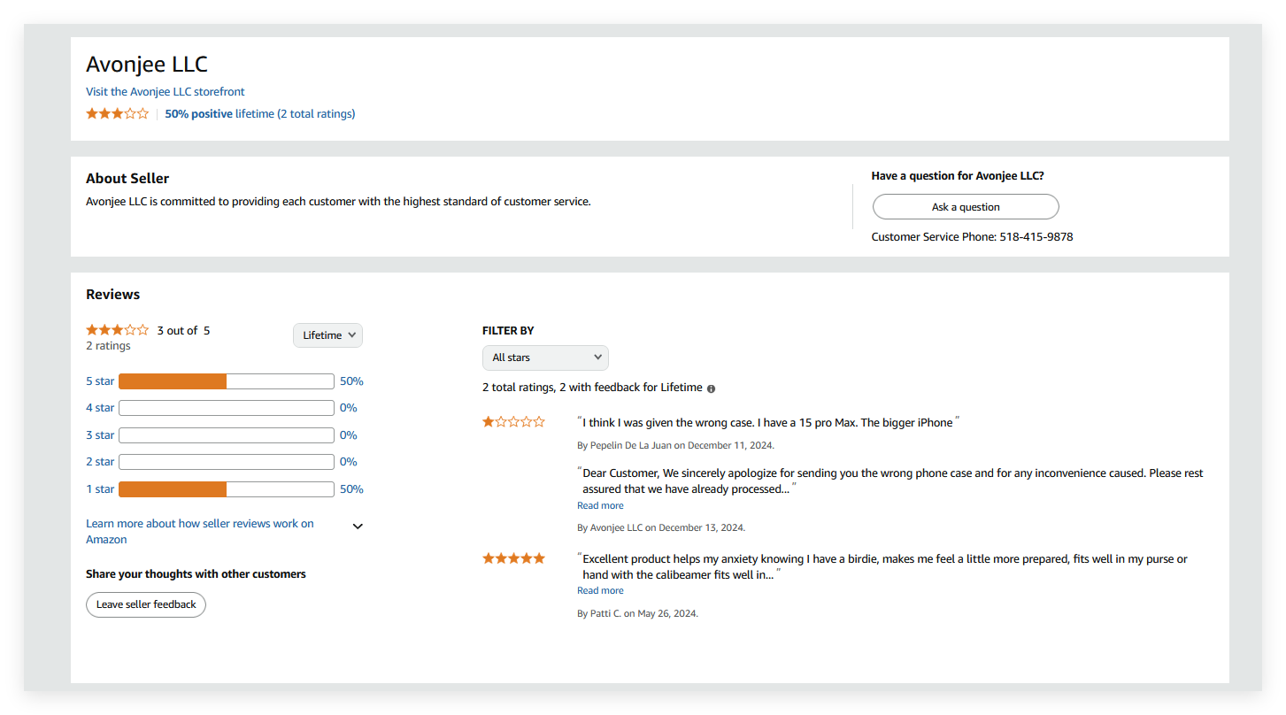Click the 5 star rating bar

pos(226,381)
